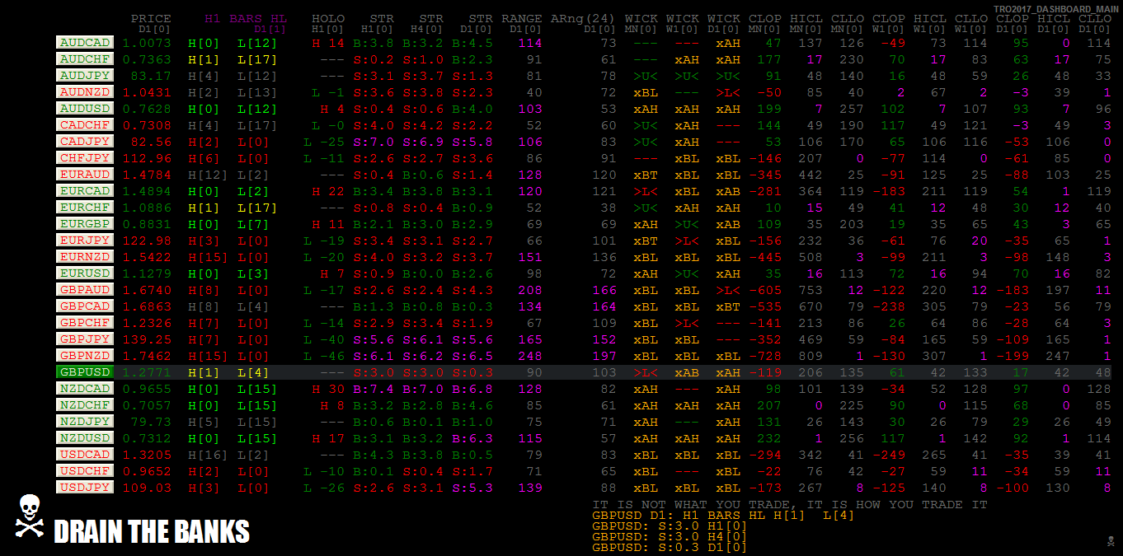Click the H1 BARS HL column header
The height and width of the screenshot is (556, 1123).
tap(247, 18)
